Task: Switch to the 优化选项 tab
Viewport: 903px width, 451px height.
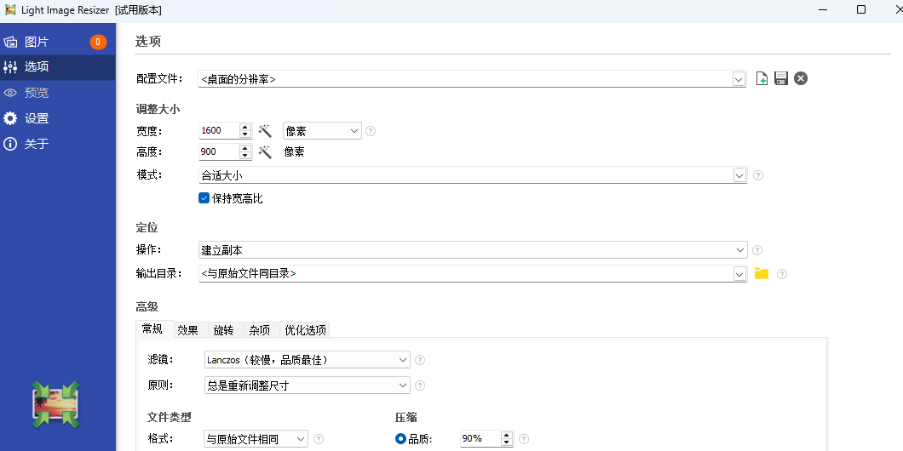Action: tap(305, 330)
